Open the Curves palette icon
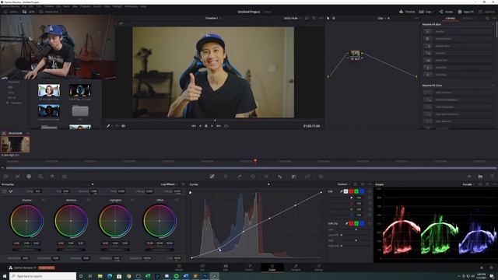The image size is (498, 280). (212, 177)
